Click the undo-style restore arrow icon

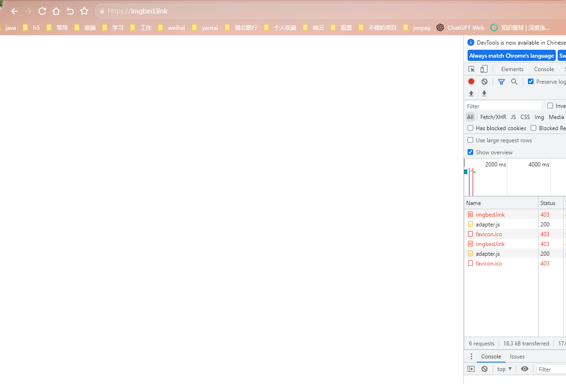70,11
